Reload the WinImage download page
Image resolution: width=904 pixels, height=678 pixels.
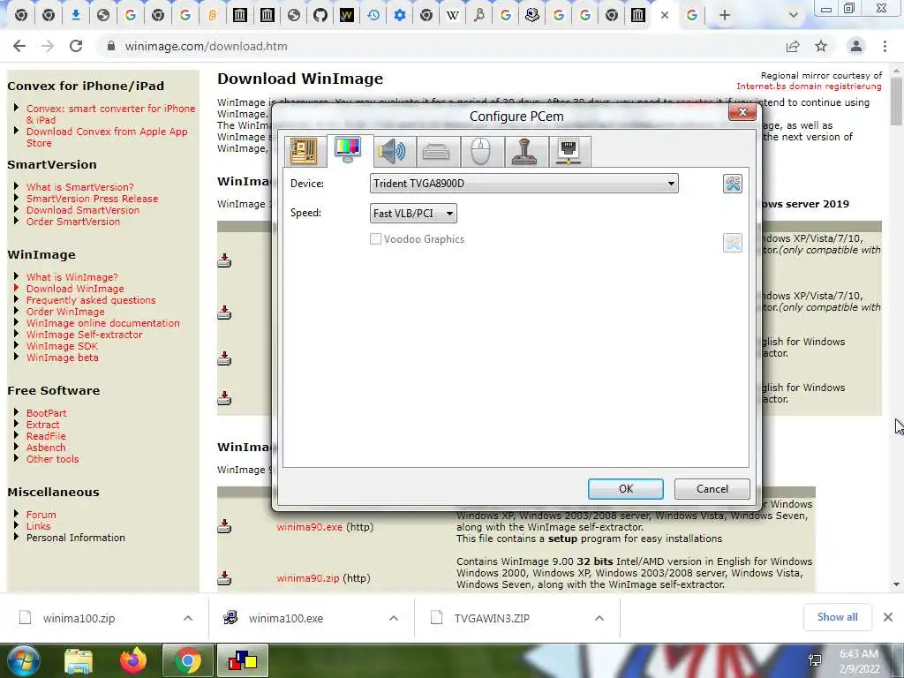pos(76,46)
